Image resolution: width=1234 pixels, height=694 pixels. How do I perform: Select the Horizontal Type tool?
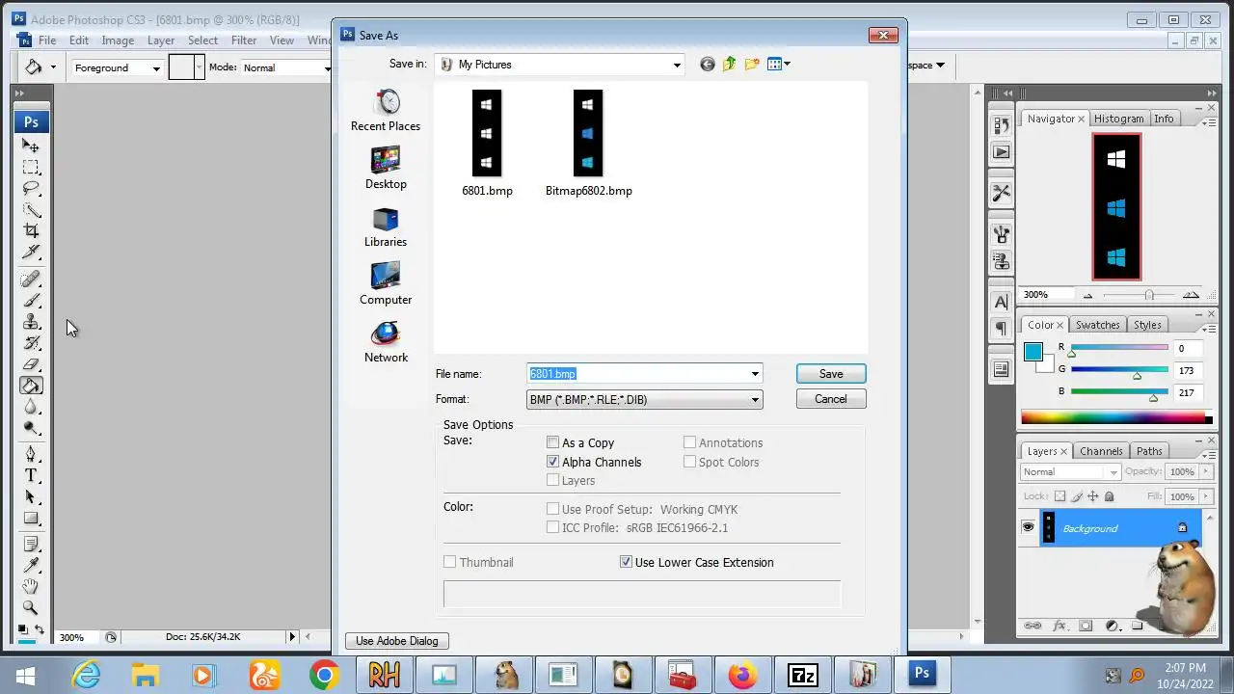[31, 475]
